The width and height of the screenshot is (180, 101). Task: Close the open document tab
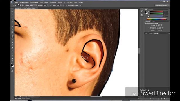37,8
